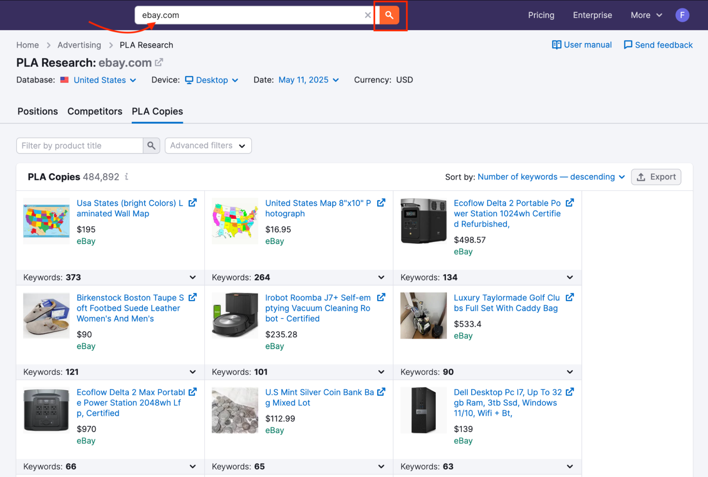
Task: Click the filter by title search icon
Action: 151,146
